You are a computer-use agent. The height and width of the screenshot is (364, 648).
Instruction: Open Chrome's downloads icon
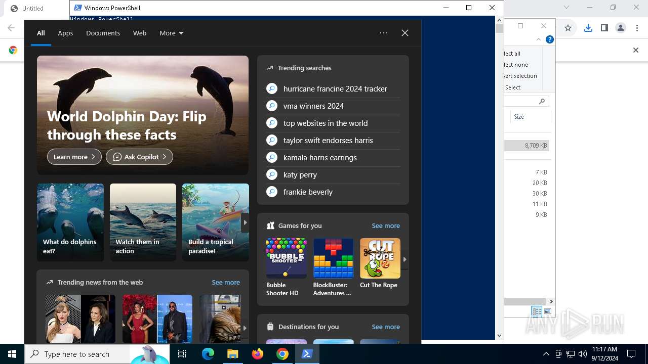pos(588,28)
